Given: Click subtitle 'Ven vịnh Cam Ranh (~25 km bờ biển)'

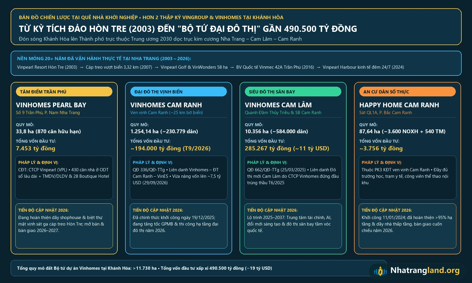Looking at the screenshot, I should click(x=167, y=113).
